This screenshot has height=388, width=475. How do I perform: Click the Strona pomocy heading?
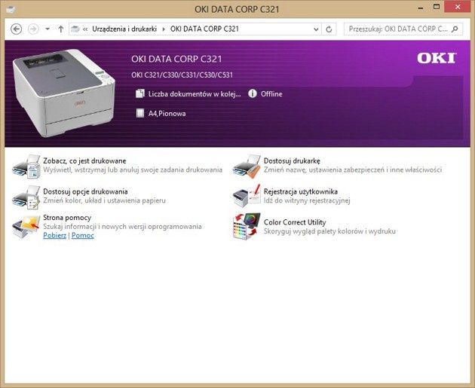67,217
